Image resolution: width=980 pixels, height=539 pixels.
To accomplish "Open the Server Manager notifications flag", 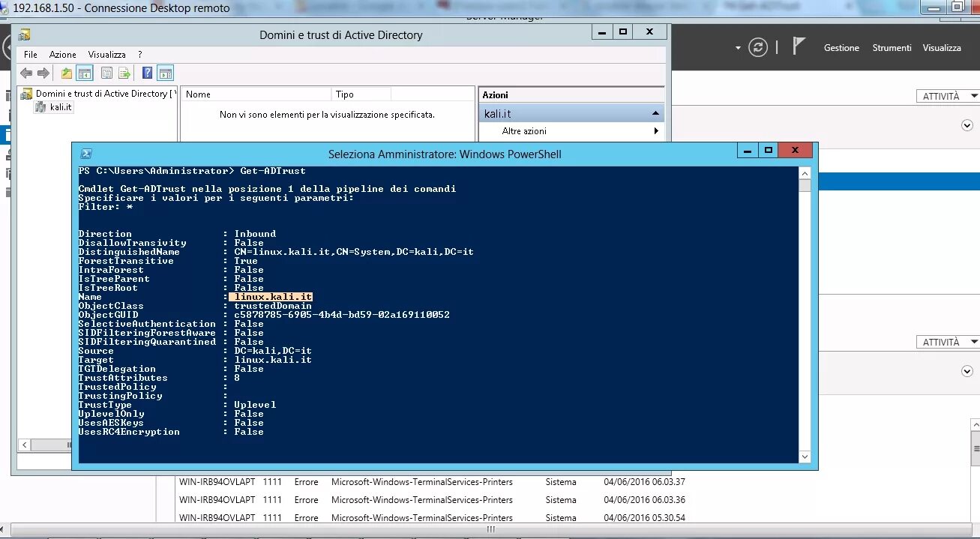I will [799, 46].
